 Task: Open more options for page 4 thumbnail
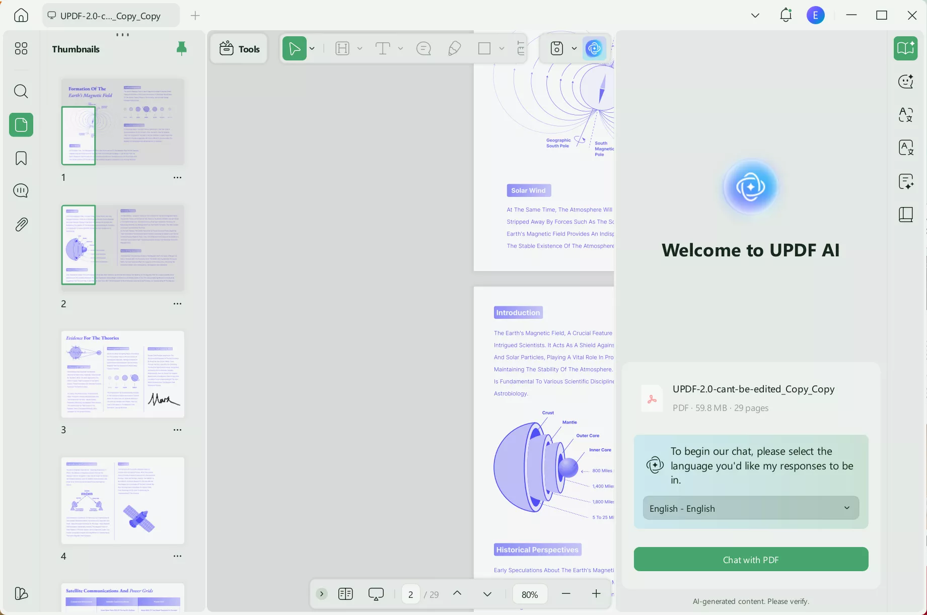[177, 556]
